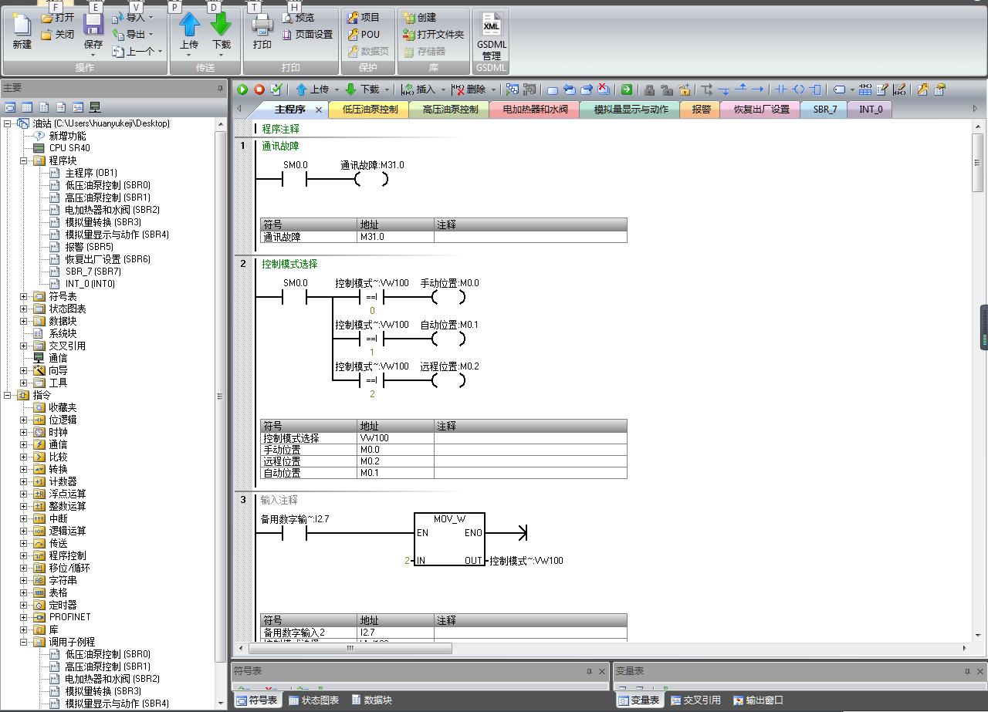Expand the 符号表 tree node
This screenshot has height=712, width=988.
[x=23, y=296]
